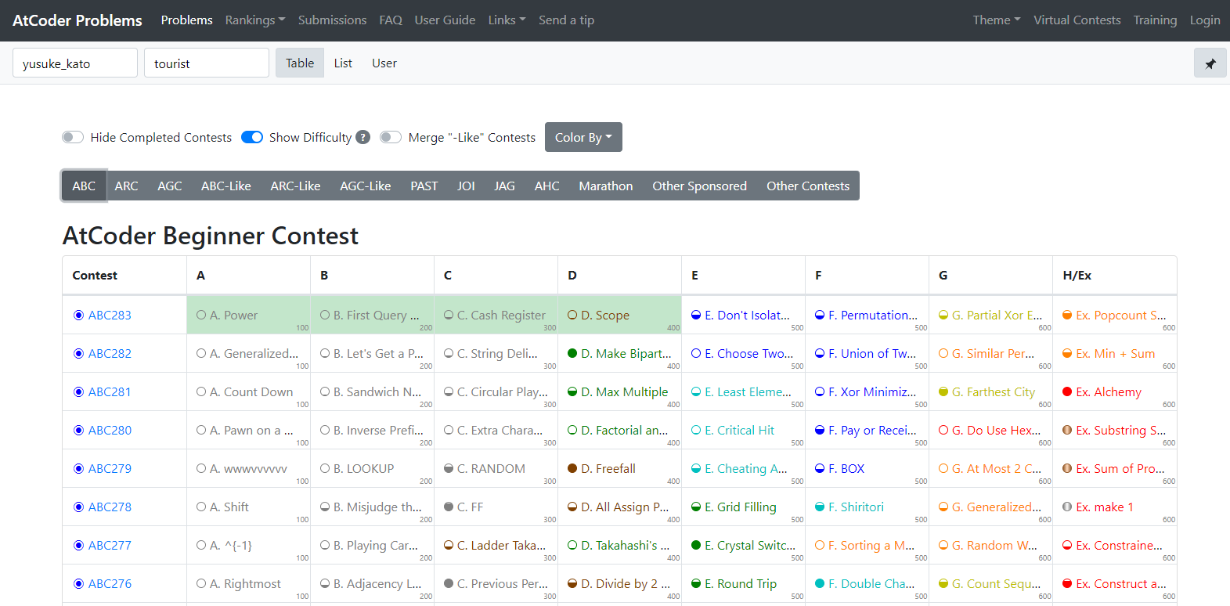Click difficulty circle of F. Shiritori
The width and height of the screenshot is (1230, 606).
tap(820, 507)
